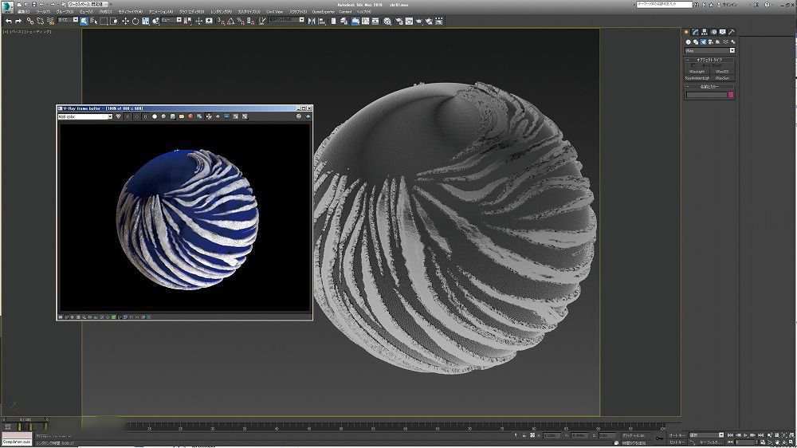
Task: Open the VRay light category dropdown
Action: 709,50
